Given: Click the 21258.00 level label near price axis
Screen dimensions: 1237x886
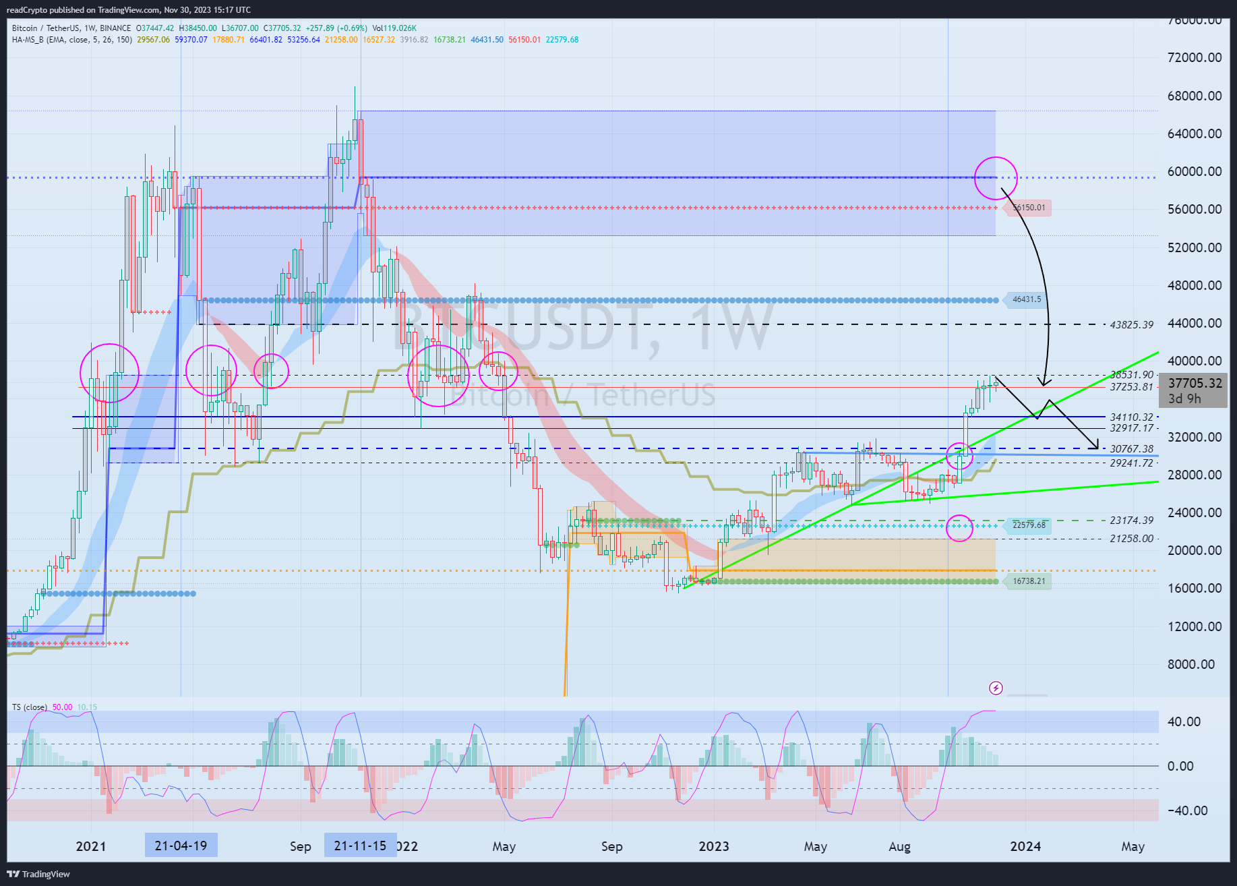Looking at the screenshot, I should [1132, 539].
